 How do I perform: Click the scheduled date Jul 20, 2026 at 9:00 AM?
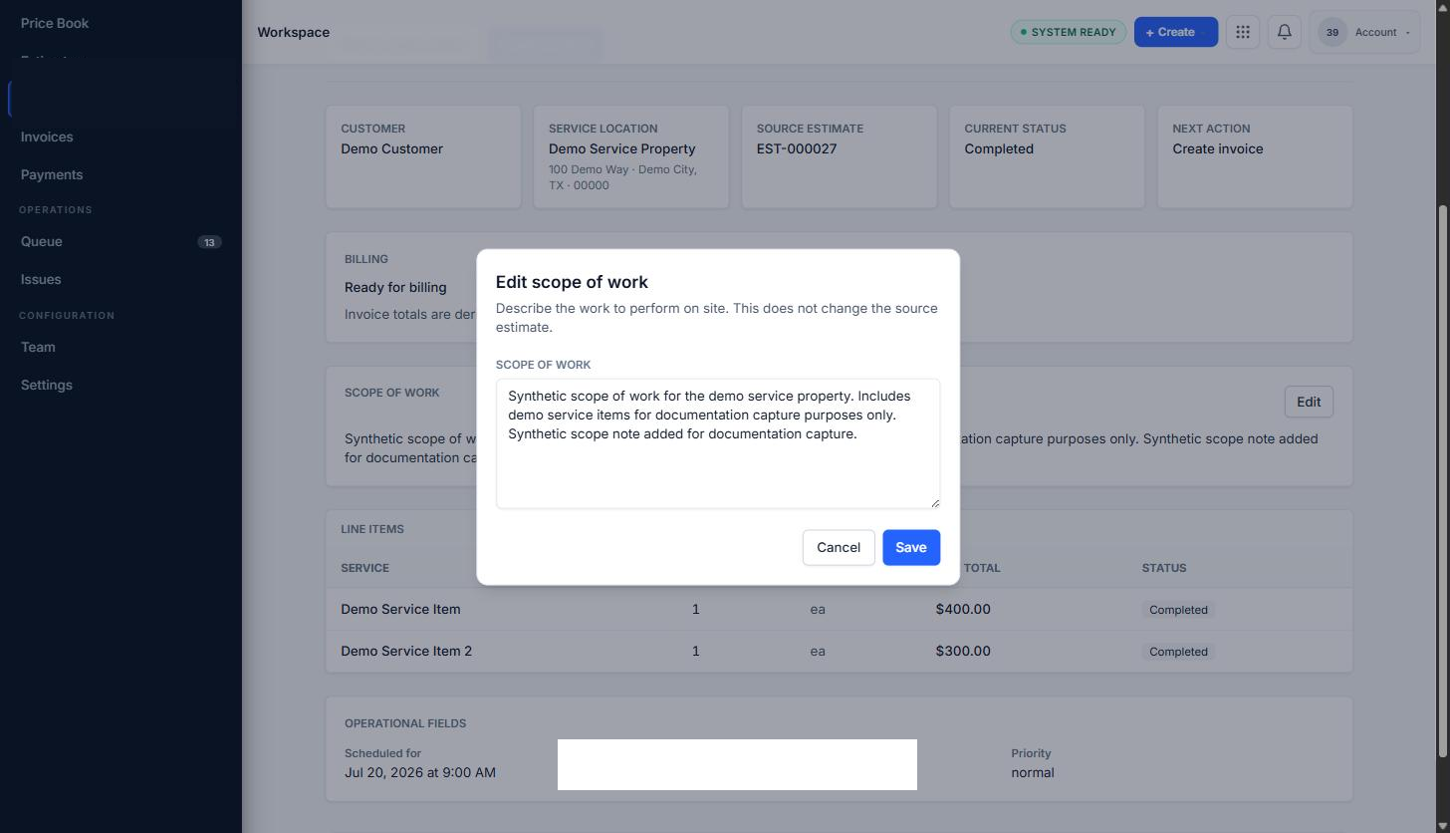[x=420, y=772]
